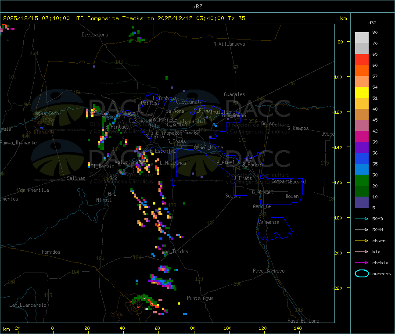Click the 'C_Española' map label
The height and width of the screenshot is (334, 395).
pos(190,102)
